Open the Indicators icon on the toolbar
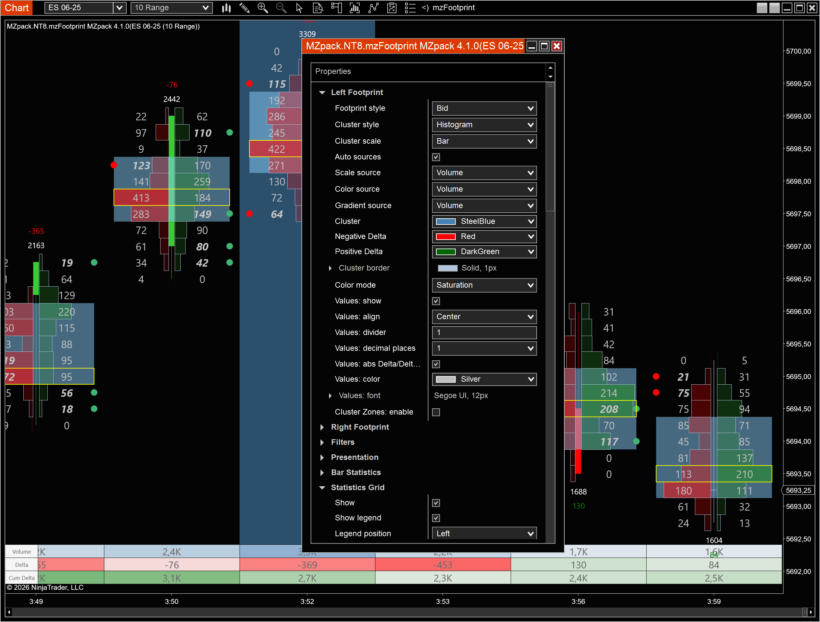Screen dimensions: 820x622 click(354, 8)
